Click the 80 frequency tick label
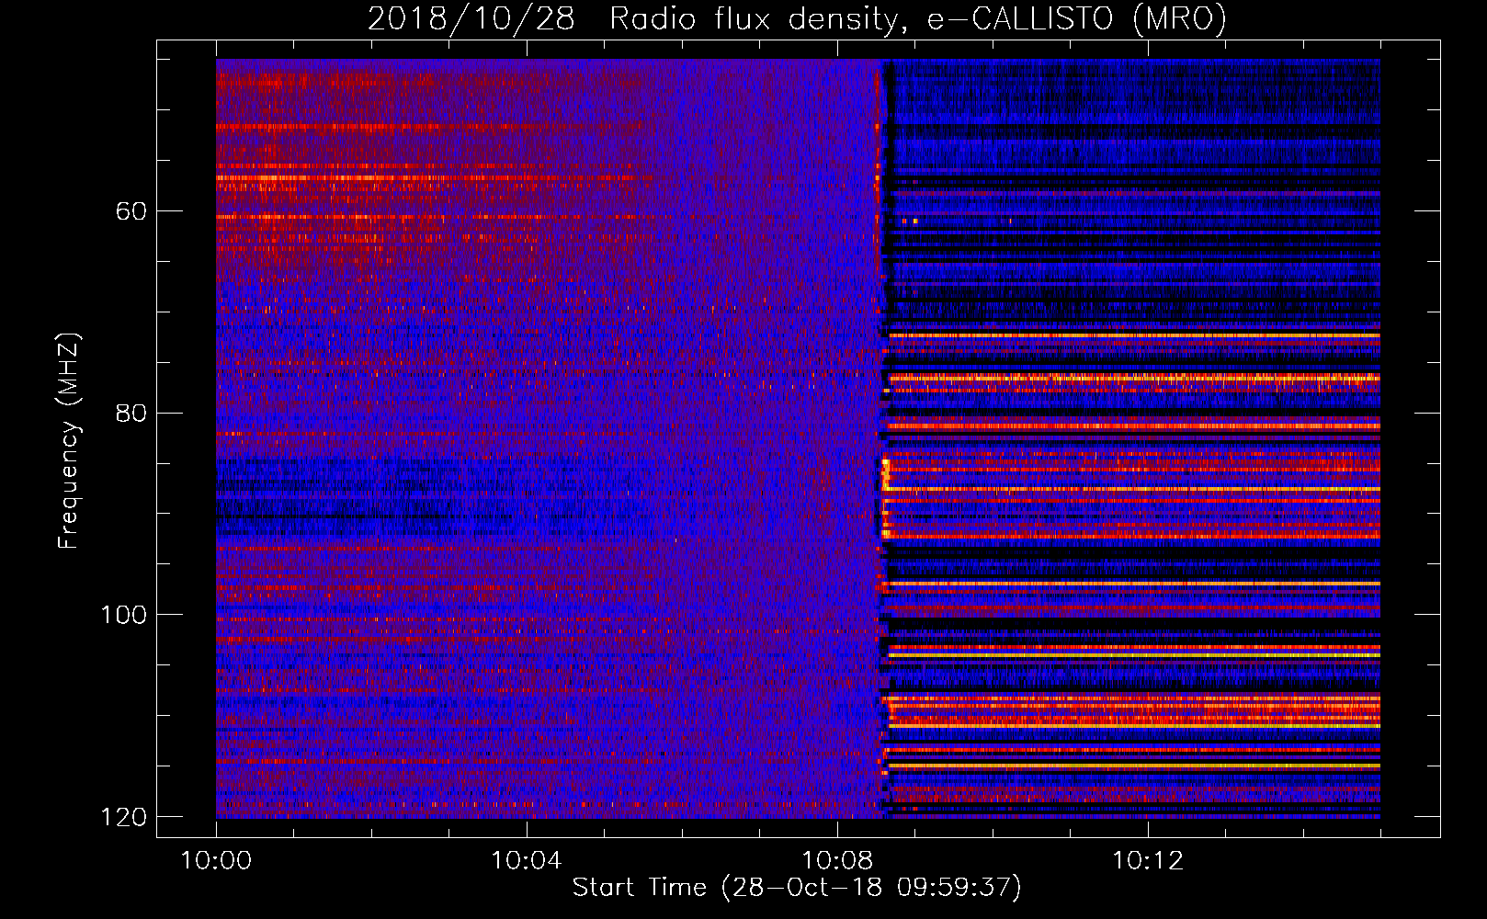 (131, 413)
